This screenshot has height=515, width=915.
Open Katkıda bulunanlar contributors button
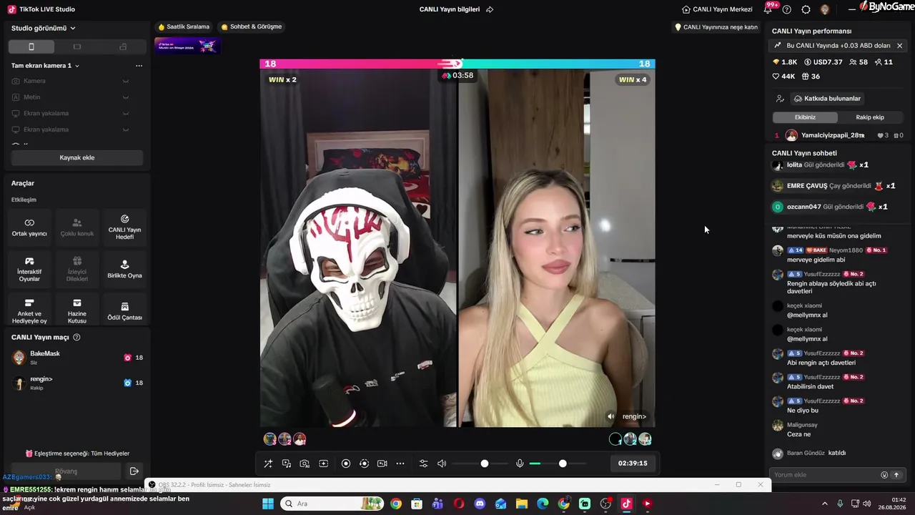tap(827, 99)
